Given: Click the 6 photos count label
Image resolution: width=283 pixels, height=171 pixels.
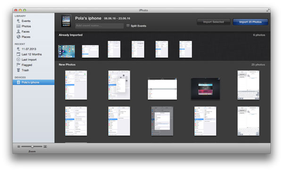Looking at the screenshot, I should 259,35.
